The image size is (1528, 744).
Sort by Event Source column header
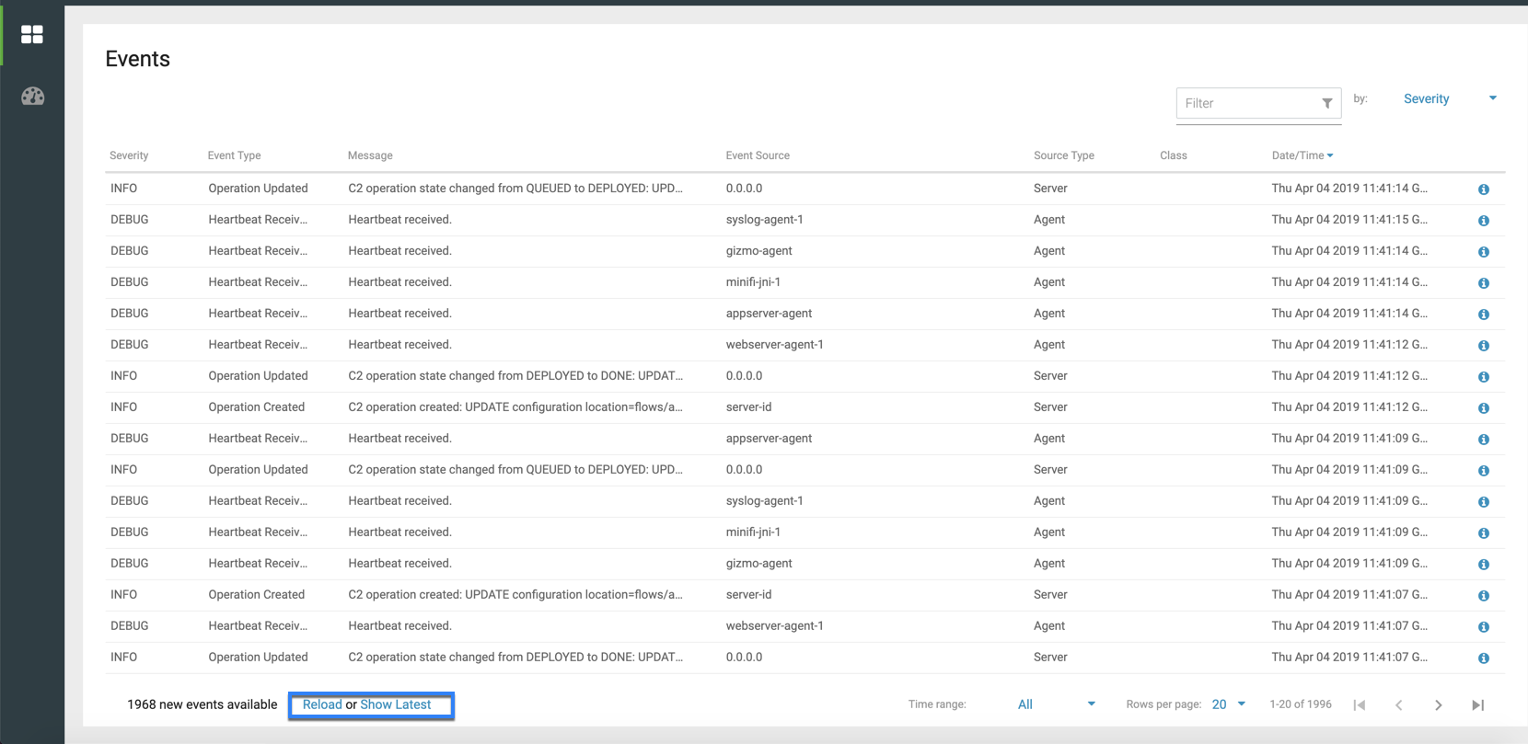(x=757, y=155)
